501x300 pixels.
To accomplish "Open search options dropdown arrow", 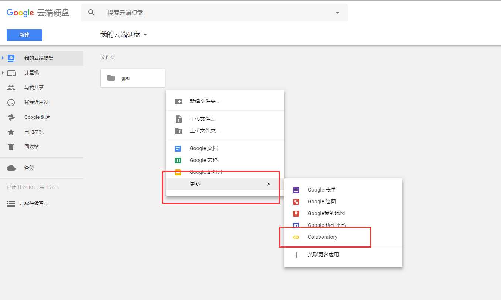I will (337, 13).
